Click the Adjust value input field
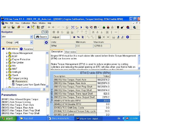Screen dimensions: 179x126 tap(65, 37)
